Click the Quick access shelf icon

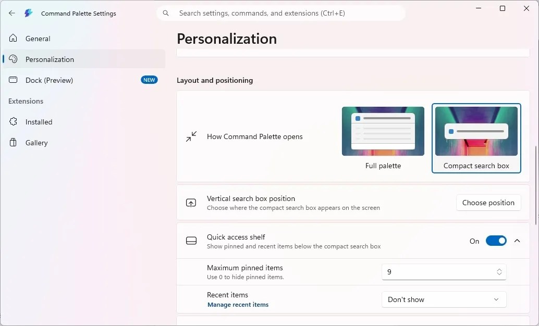(x=191, y=241)
